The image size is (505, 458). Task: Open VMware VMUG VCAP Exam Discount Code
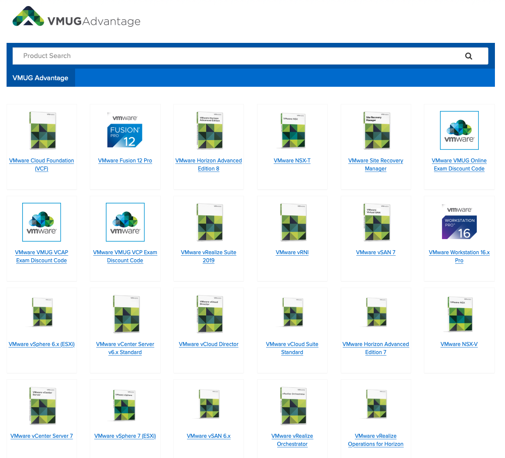(x=41, y=256)
